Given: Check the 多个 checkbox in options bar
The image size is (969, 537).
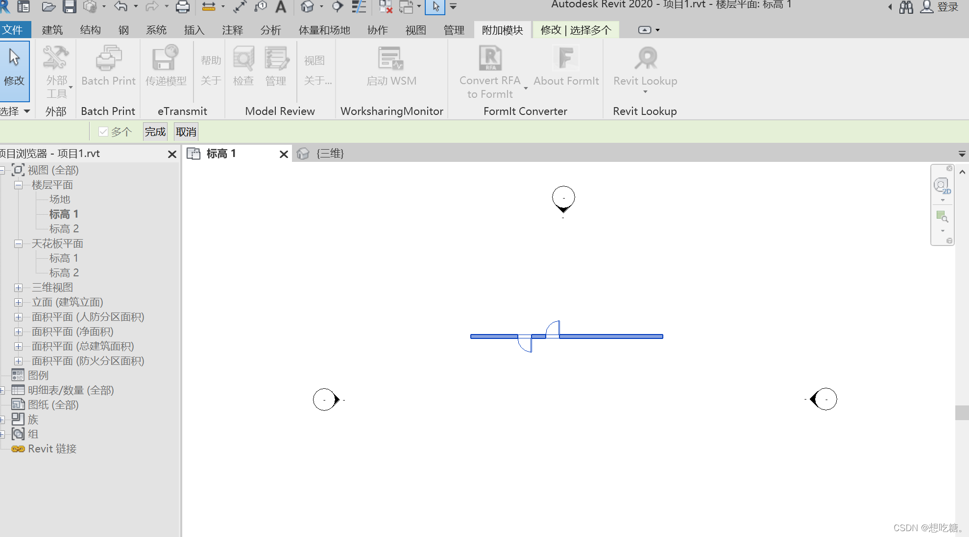Looking at the screenshot, I should point(103,131).
